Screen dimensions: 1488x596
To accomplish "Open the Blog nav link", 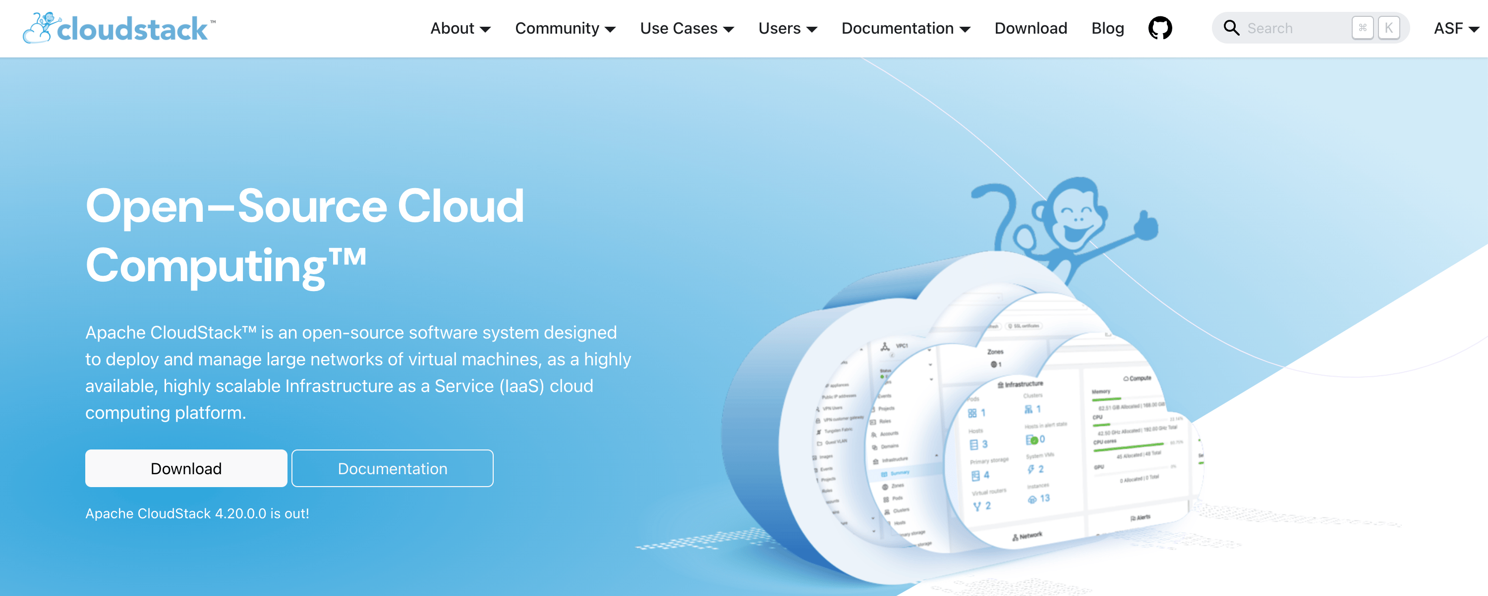I will (x=1107, y=28).
